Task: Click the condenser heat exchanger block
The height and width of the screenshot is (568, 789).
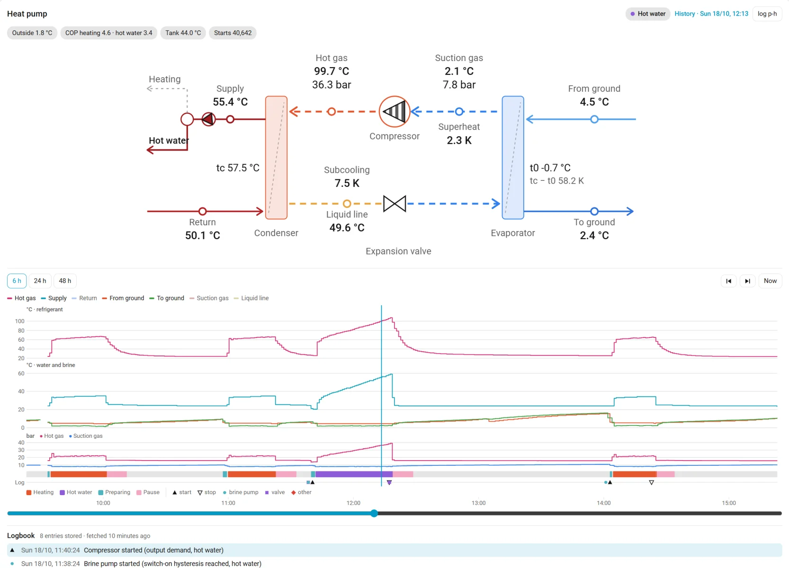Action: pyautogui.click(x=277, y=158)
